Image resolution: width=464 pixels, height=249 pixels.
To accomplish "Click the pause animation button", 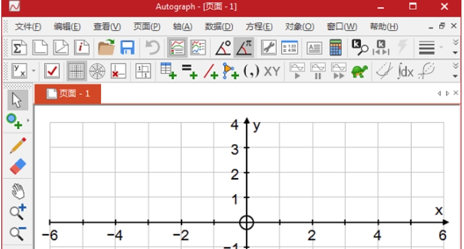I will (318, 71).
